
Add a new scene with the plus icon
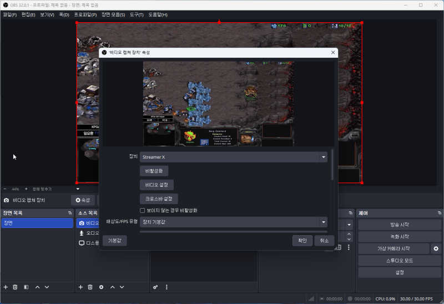tap(6, 287)
